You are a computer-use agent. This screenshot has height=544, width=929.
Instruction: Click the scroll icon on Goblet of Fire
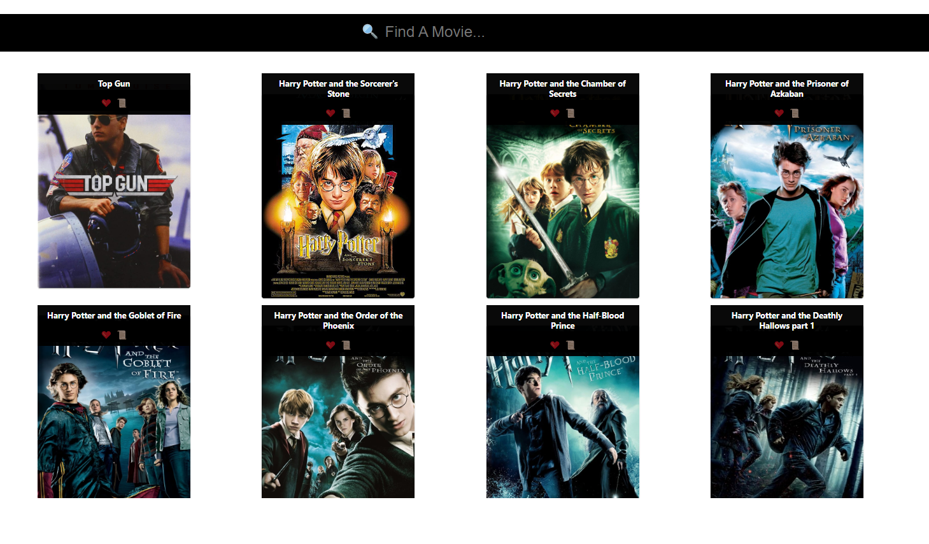pos(122,335)
